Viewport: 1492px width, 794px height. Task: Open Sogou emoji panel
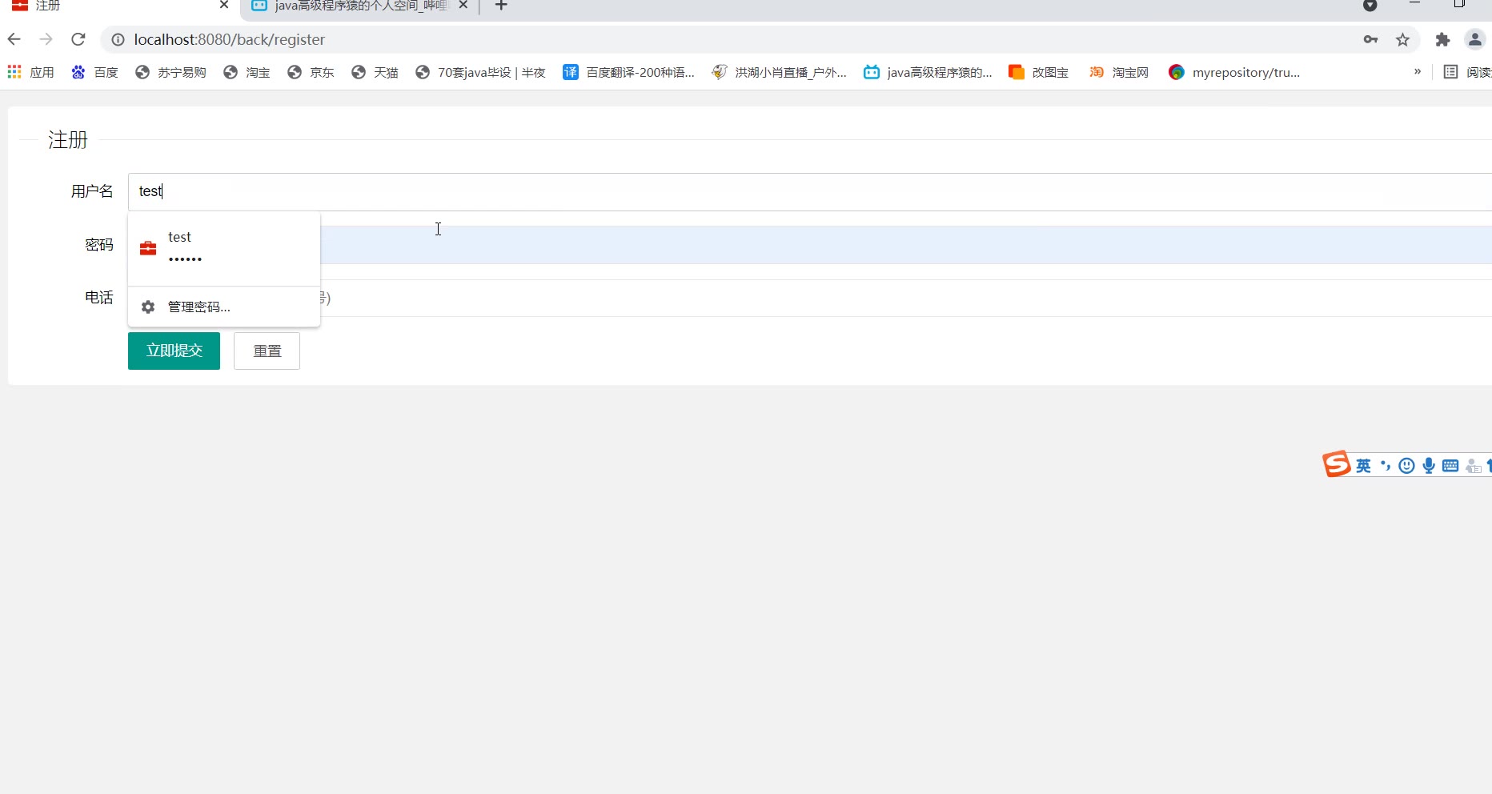1406,466
